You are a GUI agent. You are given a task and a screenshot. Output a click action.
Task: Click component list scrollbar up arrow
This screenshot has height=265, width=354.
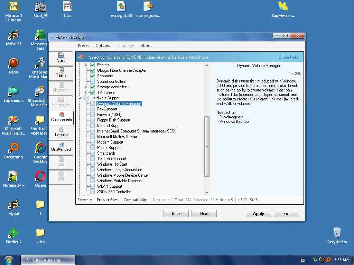pos(207,65)
